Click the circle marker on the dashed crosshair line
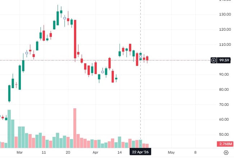Viewport: 234px width, 159px height. coord(140,57)
